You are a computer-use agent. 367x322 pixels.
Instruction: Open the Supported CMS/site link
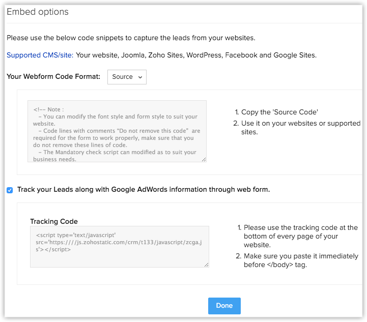tap(40, 55)
